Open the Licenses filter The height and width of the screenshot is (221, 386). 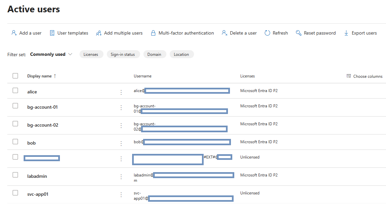[x=91, y=54]
